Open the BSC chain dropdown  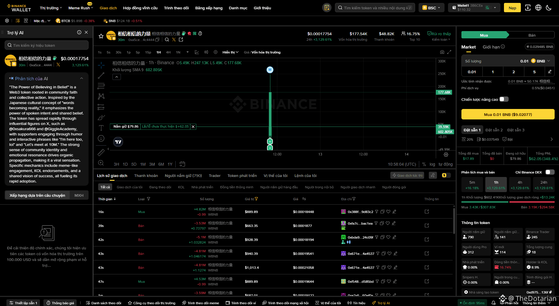[x=431, y=8]
